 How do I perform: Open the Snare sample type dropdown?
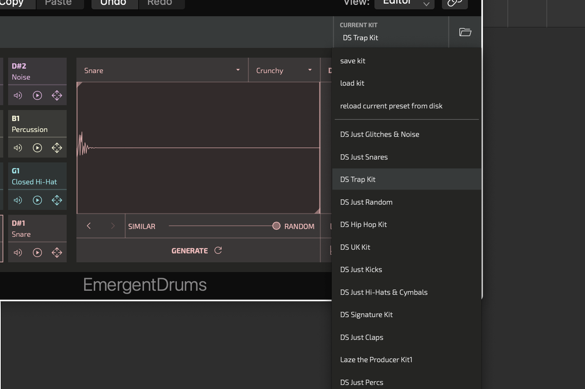[x=161, y=70]
